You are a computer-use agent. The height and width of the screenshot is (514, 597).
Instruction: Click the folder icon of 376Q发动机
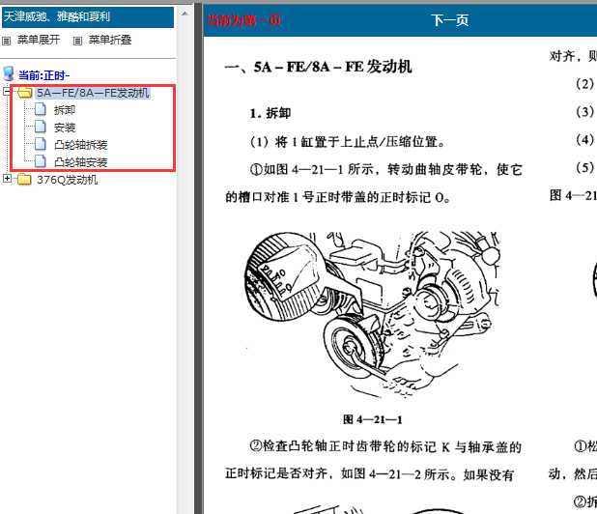pyautogui.click(x=25, y=179)
